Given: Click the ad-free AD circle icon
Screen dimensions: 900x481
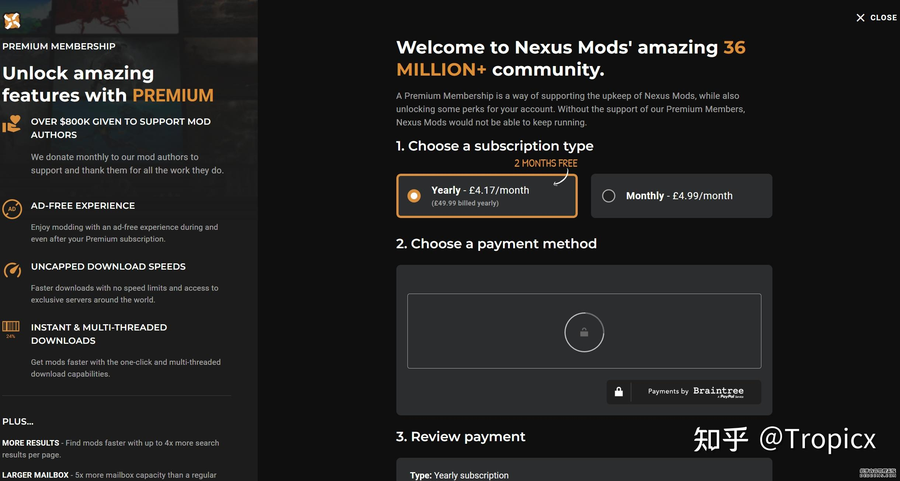Looking at the screenshot, I should (x=12, y=209).
